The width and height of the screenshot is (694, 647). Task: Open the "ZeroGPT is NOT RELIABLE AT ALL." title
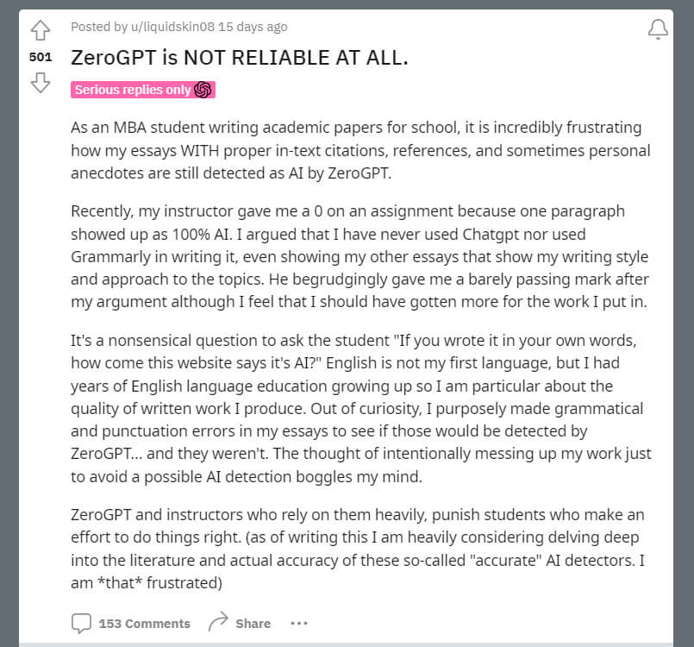239,58
